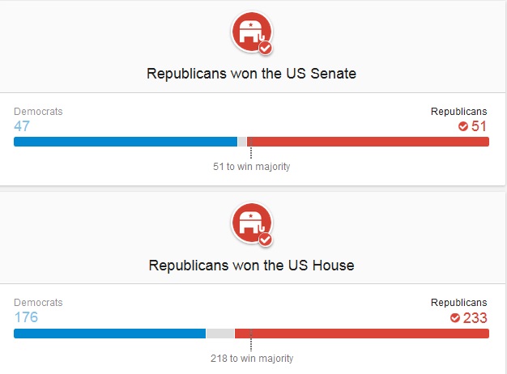The width and height of the screenshot is (507, 374).
Task: Click the gray undecided segment of Senate bar
Action: (242, 142)
